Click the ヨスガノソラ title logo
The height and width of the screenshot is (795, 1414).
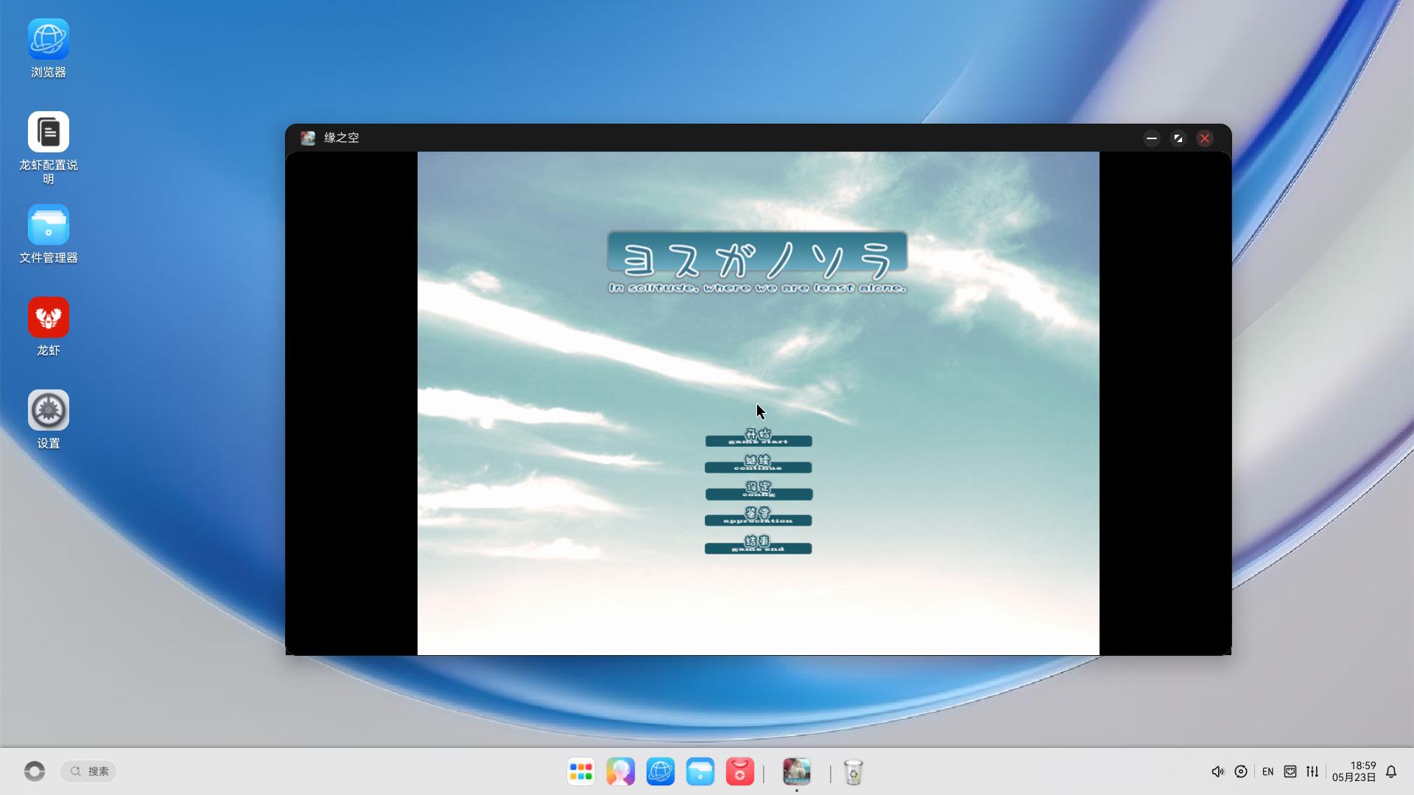[758, 263]
